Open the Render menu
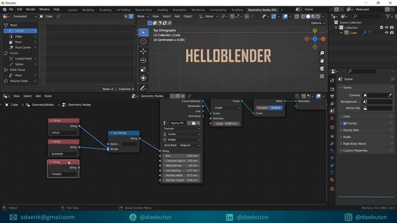397x223 pixels. [30, 9]
